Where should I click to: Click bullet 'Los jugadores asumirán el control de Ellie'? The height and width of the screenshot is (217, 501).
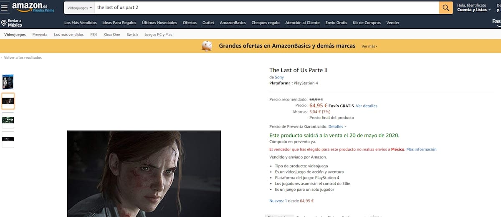tap(312, 184)
